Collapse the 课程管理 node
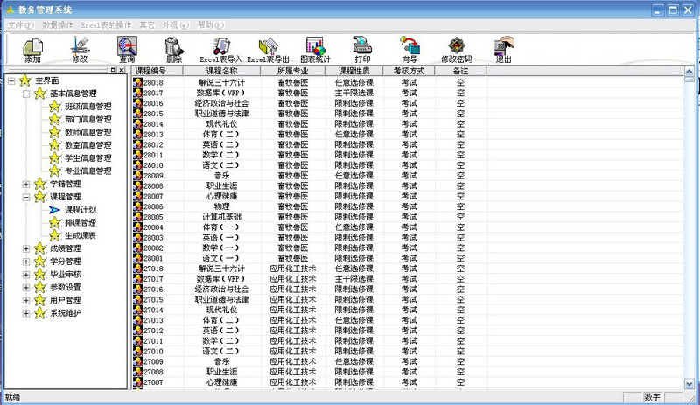Image resolution: width=700 pixels, height=405 pixels. [x=26, y=197]
